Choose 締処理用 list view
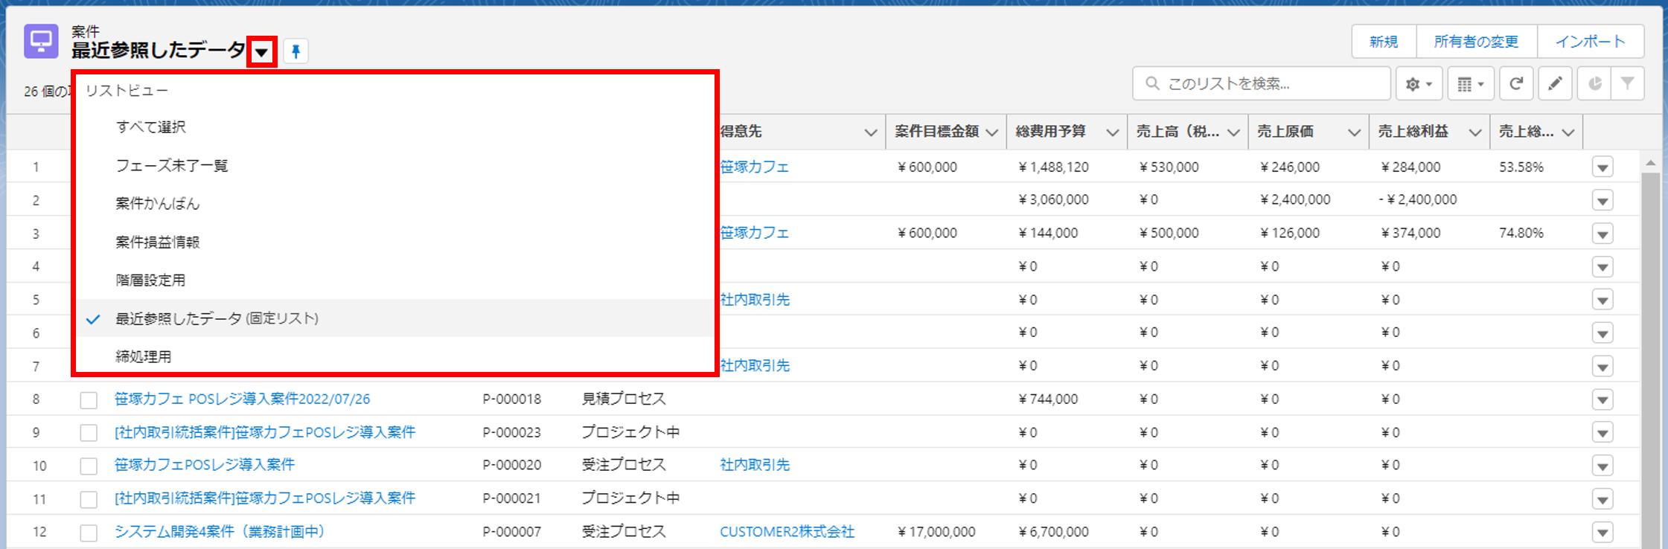The height and width of the screenshot is (549, 1668). point(394,356)
